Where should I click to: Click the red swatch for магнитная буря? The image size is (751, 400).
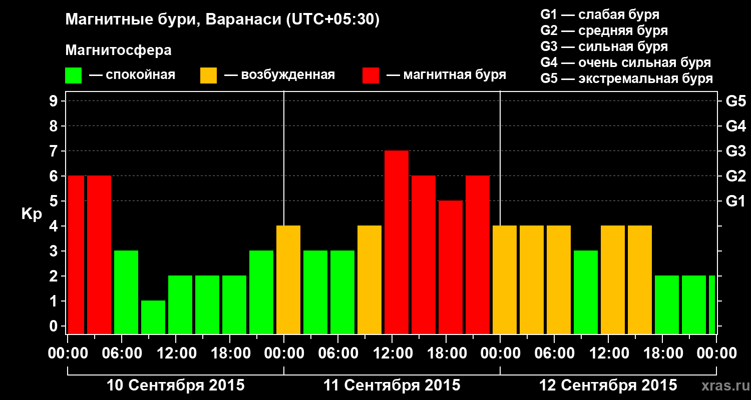point(370,75)
